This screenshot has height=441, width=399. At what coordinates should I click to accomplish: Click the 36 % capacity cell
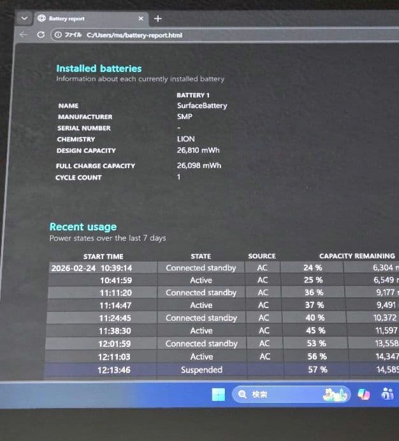pos(314,292)
